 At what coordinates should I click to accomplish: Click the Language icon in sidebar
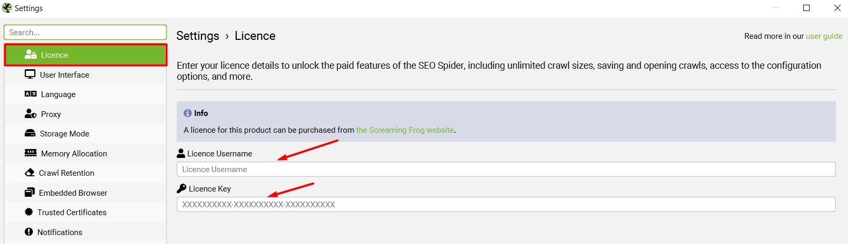pos(31,94)
